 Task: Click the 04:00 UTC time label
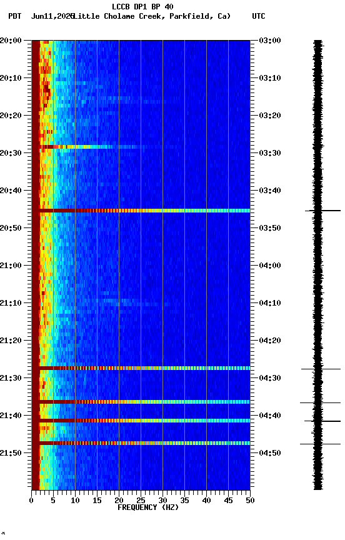pyautogui.click(x=270, y=266)
